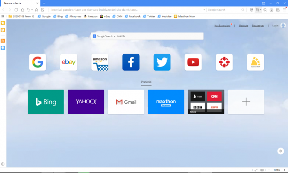Go to the home page via the house icon
Screen dimensions: 288x173
coord(23,10)
